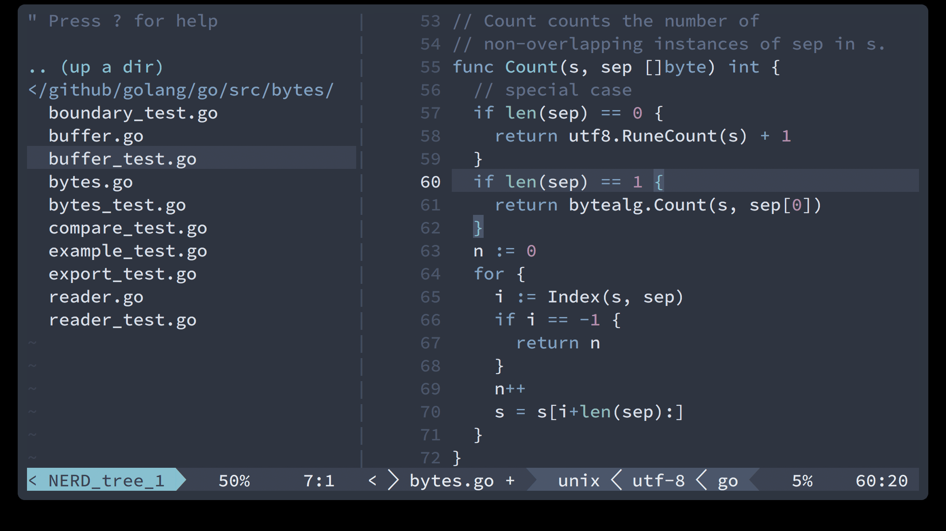Click the 5% scroll percentage in status bar

(x=802, y=481)
